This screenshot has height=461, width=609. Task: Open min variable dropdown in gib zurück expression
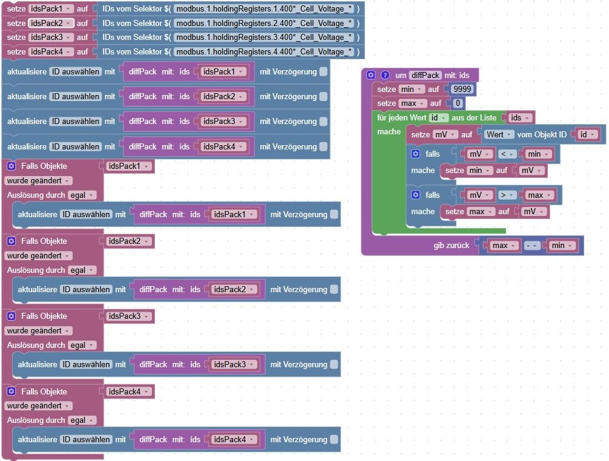pos(562,246)
